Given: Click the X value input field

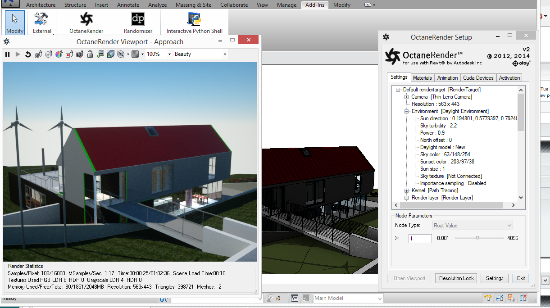Looking at the screenshot, I should (x=420, y=238).
